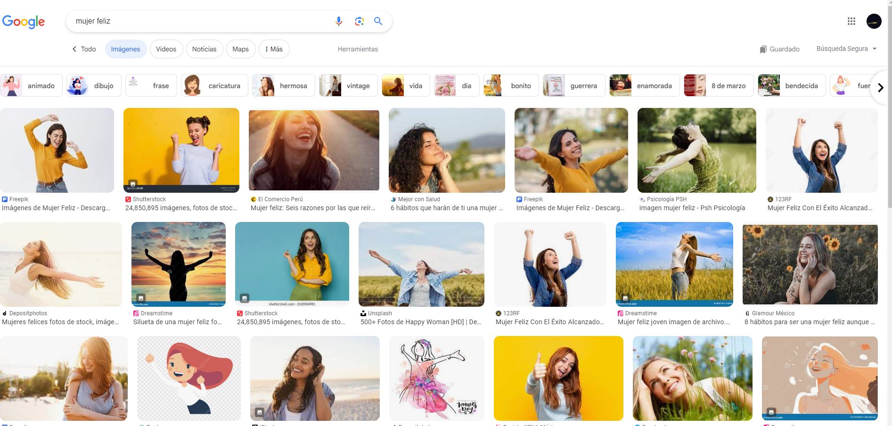
Task: Open cartoon red-haired girl image
Action: pyautogui.click(x=189, y=378)
